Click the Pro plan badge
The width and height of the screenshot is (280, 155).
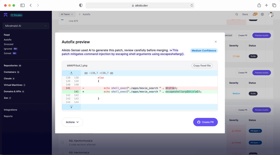coord(16,15)
